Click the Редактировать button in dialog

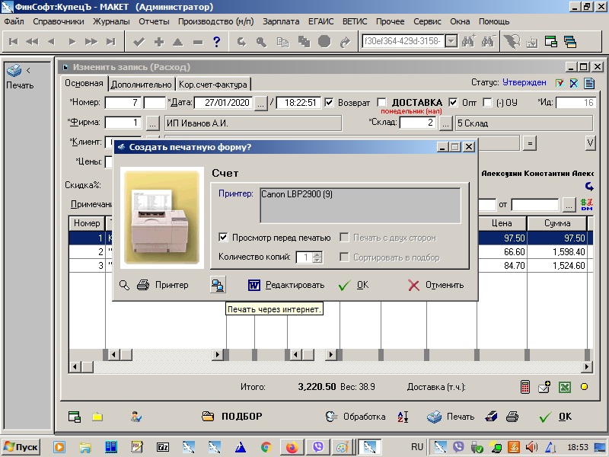pyautogui.click(x=287, y=285)
